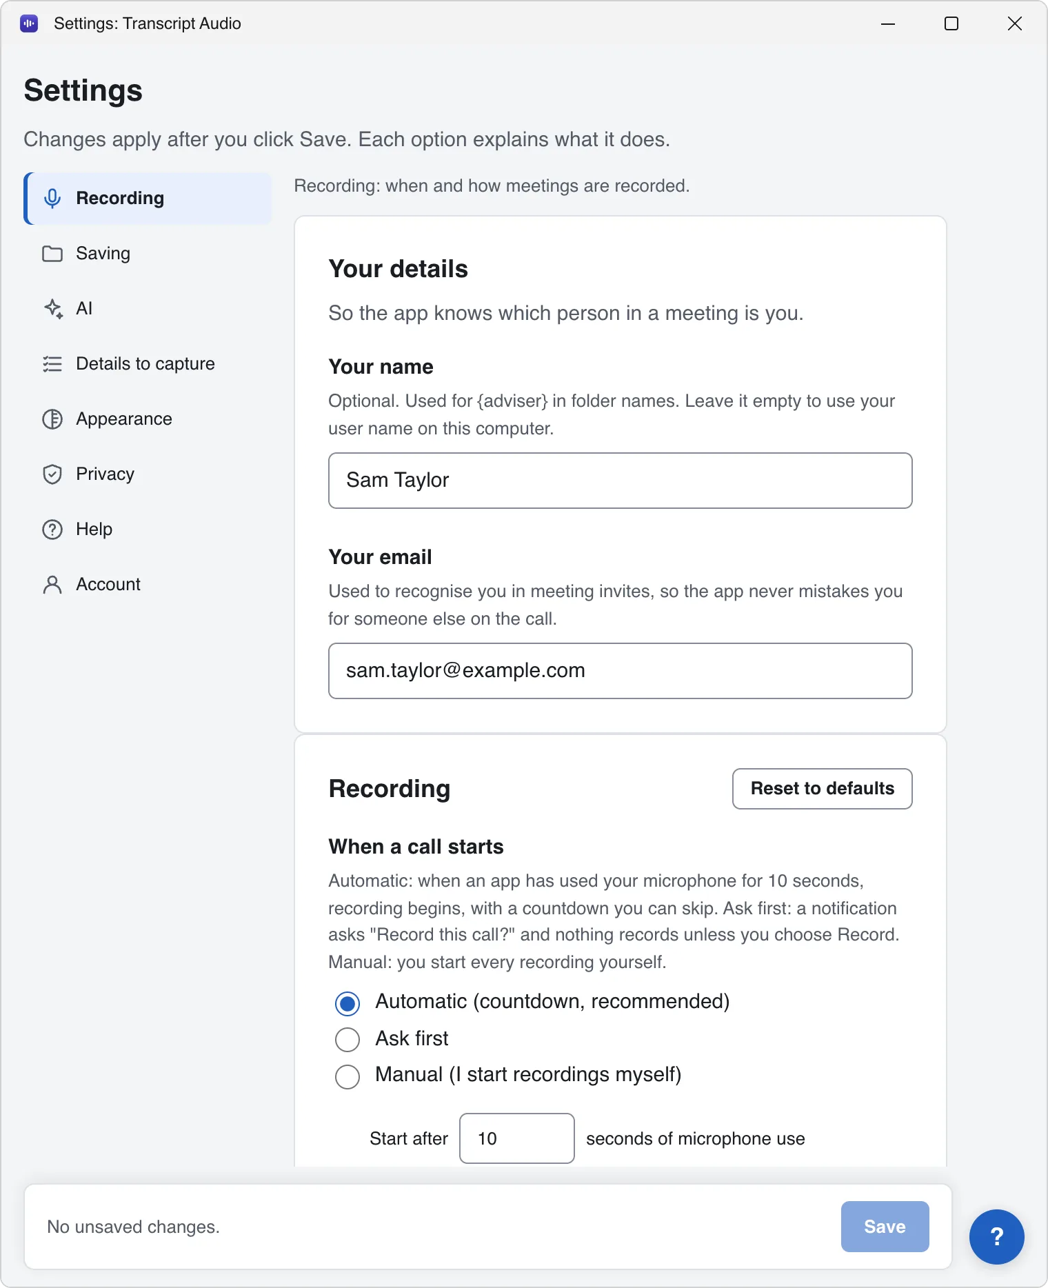This screenshot has width=1048, height=1288.
Task: Click the Transcript Audio app icon in title bar
Action: point(29,23)
